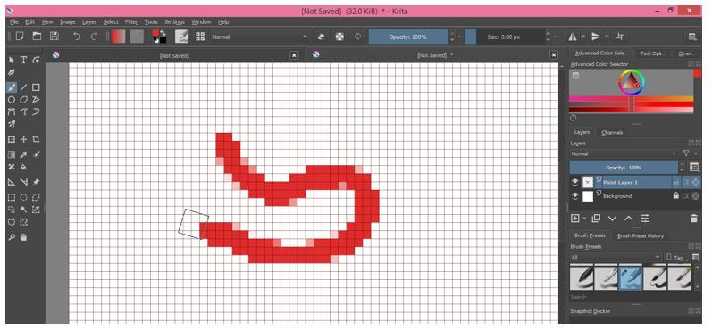Pick the Color Sampler eyedropper tool

pos(23,154)
